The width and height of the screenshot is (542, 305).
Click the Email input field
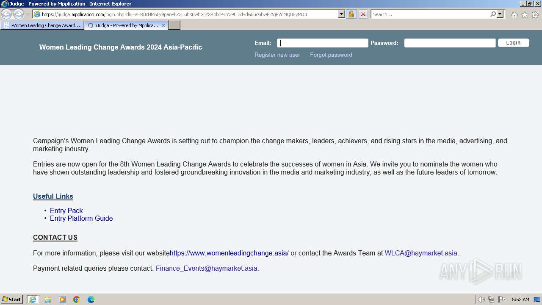pos(323,43)
